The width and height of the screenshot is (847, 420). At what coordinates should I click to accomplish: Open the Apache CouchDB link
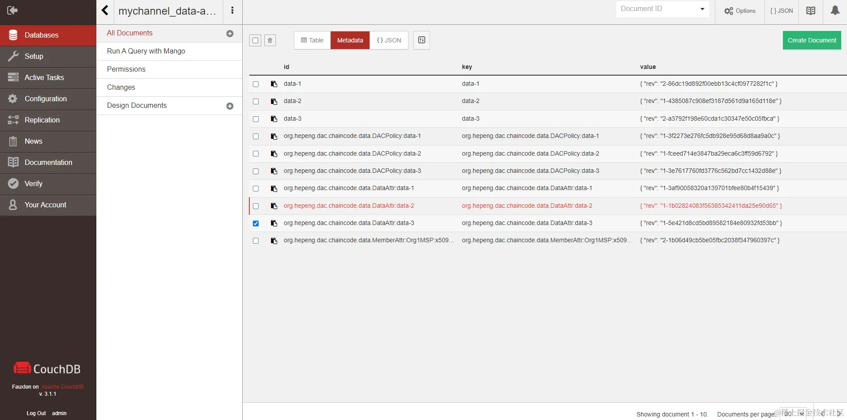[x=62, y=387]
